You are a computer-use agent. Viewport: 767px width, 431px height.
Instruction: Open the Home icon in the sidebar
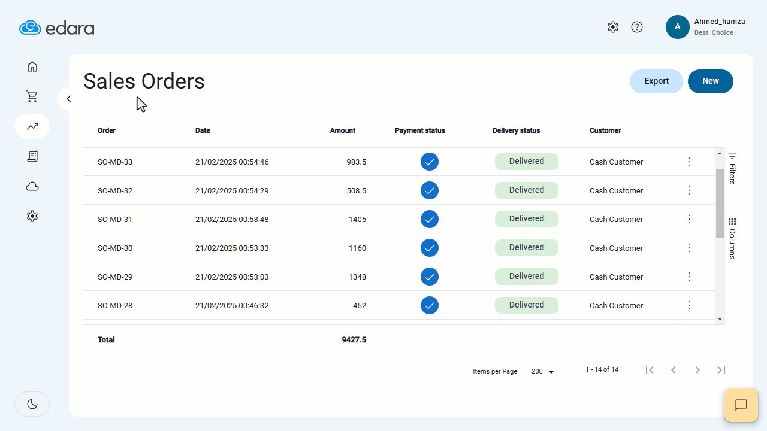[32, 66]
